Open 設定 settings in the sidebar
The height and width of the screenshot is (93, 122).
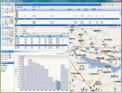(4, 71)
